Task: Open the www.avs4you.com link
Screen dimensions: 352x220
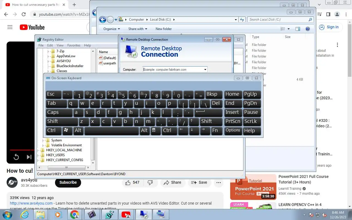Action: click(x=31, y=203)
